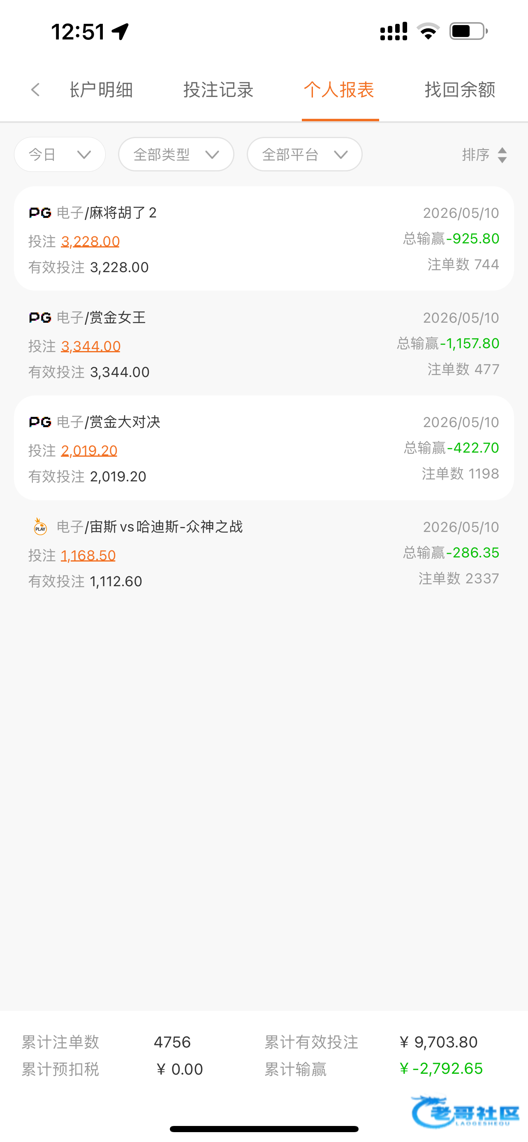The height and width of the screenshot is (1142, 528).
Task: Tap the sort arrows icon beside 排序
Action: pos(502,155)
